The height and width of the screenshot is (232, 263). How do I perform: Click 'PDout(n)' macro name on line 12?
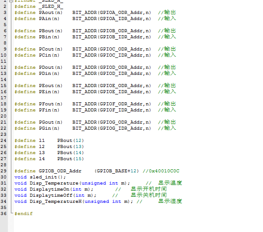point(51,67)
